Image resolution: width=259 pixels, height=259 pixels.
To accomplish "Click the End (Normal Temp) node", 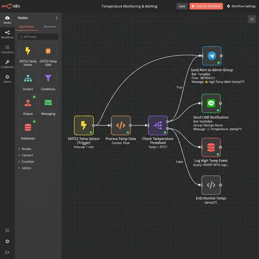I will (x=211, y=185).
